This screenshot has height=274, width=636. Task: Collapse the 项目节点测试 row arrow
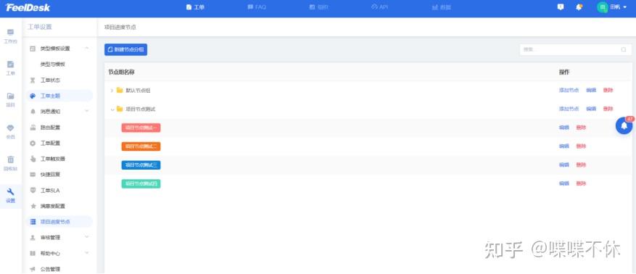112,109
